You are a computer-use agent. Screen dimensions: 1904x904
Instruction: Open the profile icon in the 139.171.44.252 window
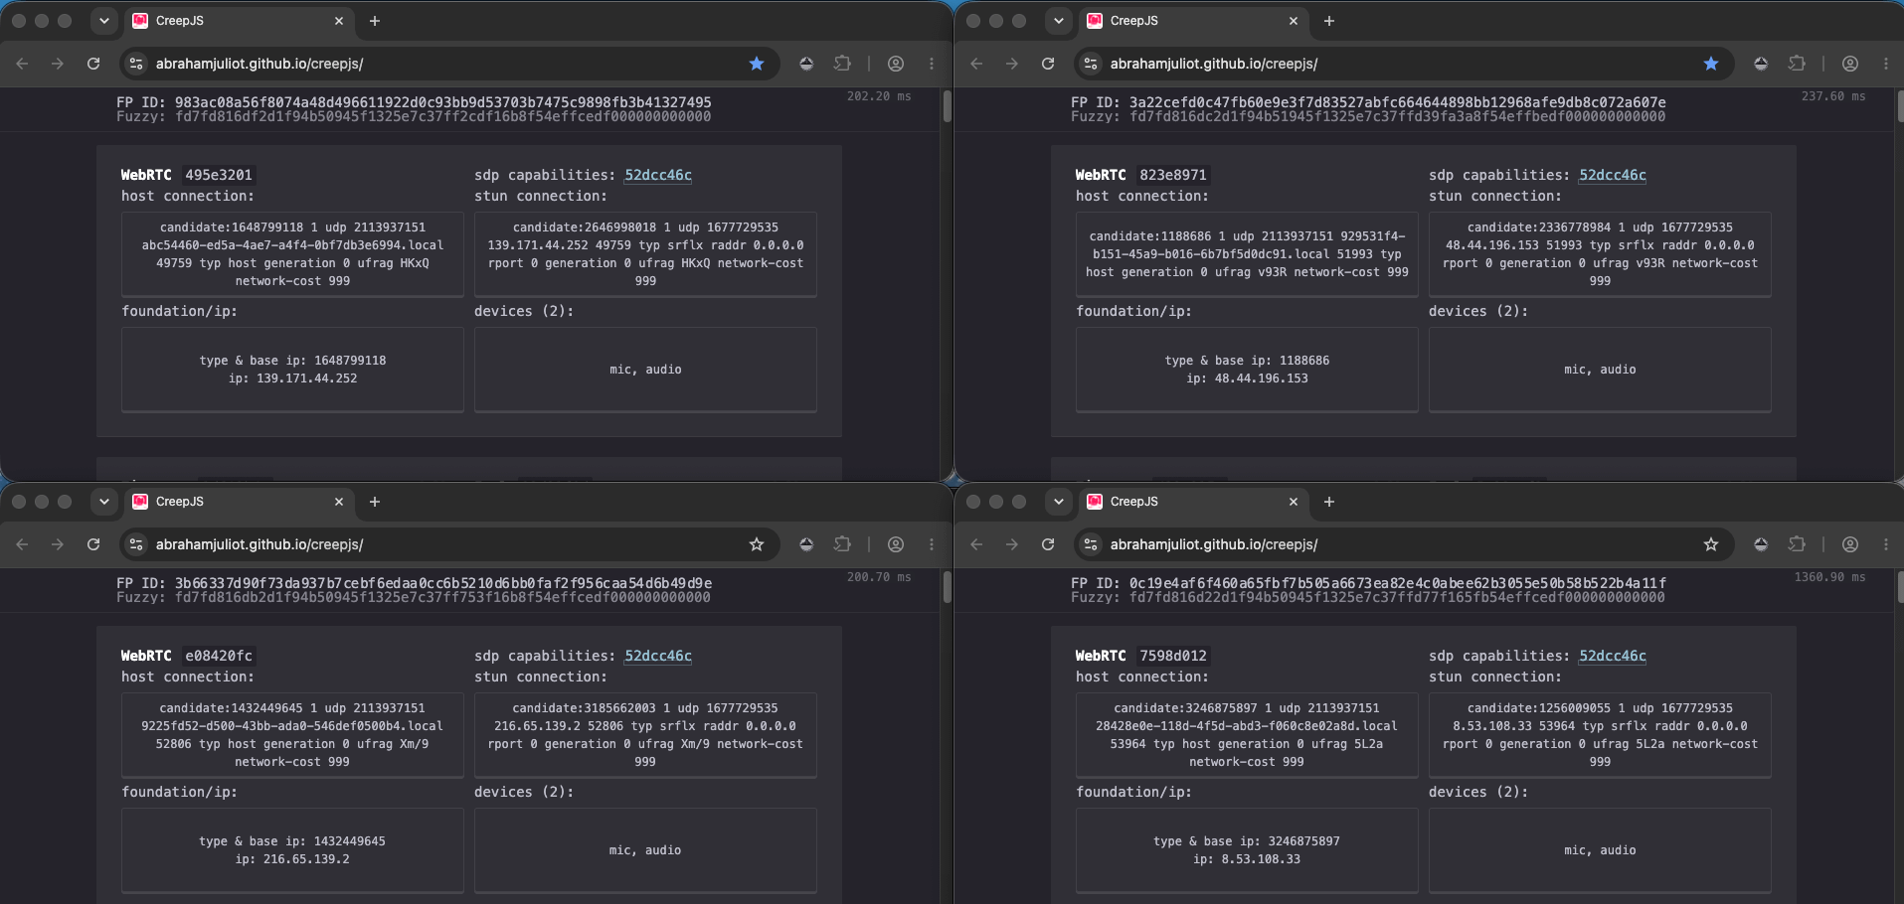896,64
